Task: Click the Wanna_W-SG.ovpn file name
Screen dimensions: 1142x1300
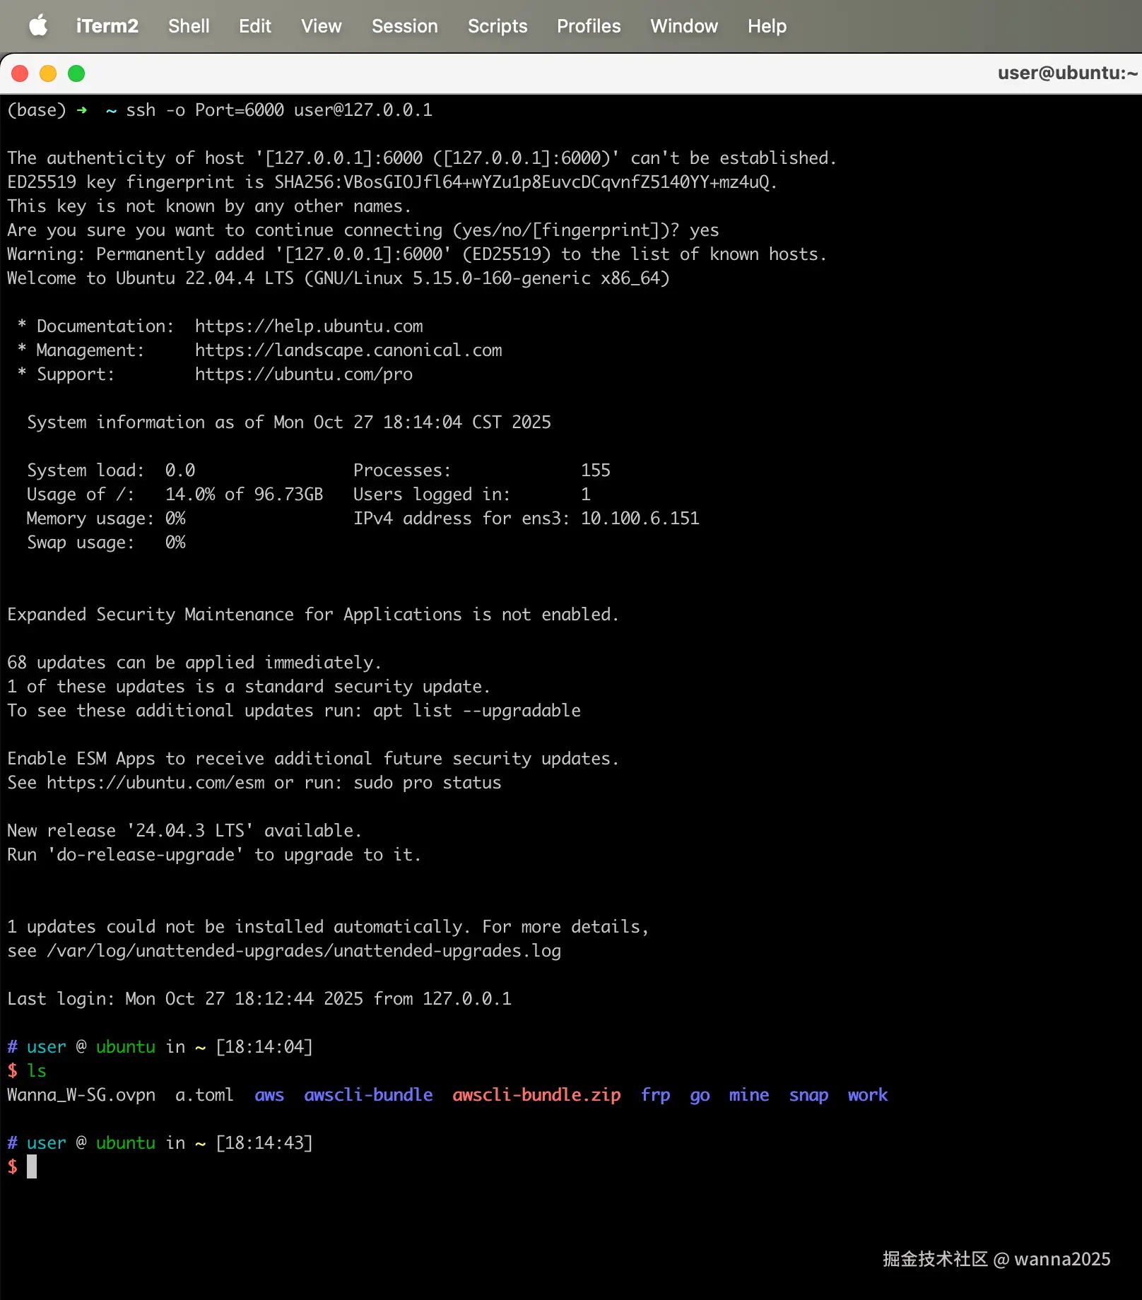Action: coord(81,1095)
